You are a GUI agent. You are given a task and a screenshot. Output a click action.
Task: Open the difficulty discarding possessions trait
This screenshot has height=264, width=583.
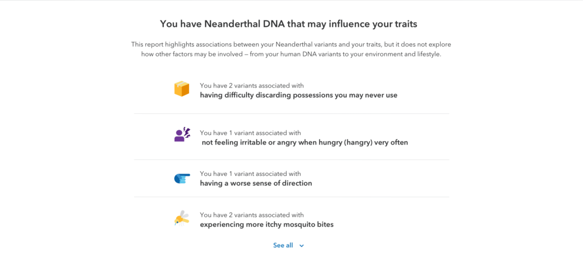tap(298, 95)
